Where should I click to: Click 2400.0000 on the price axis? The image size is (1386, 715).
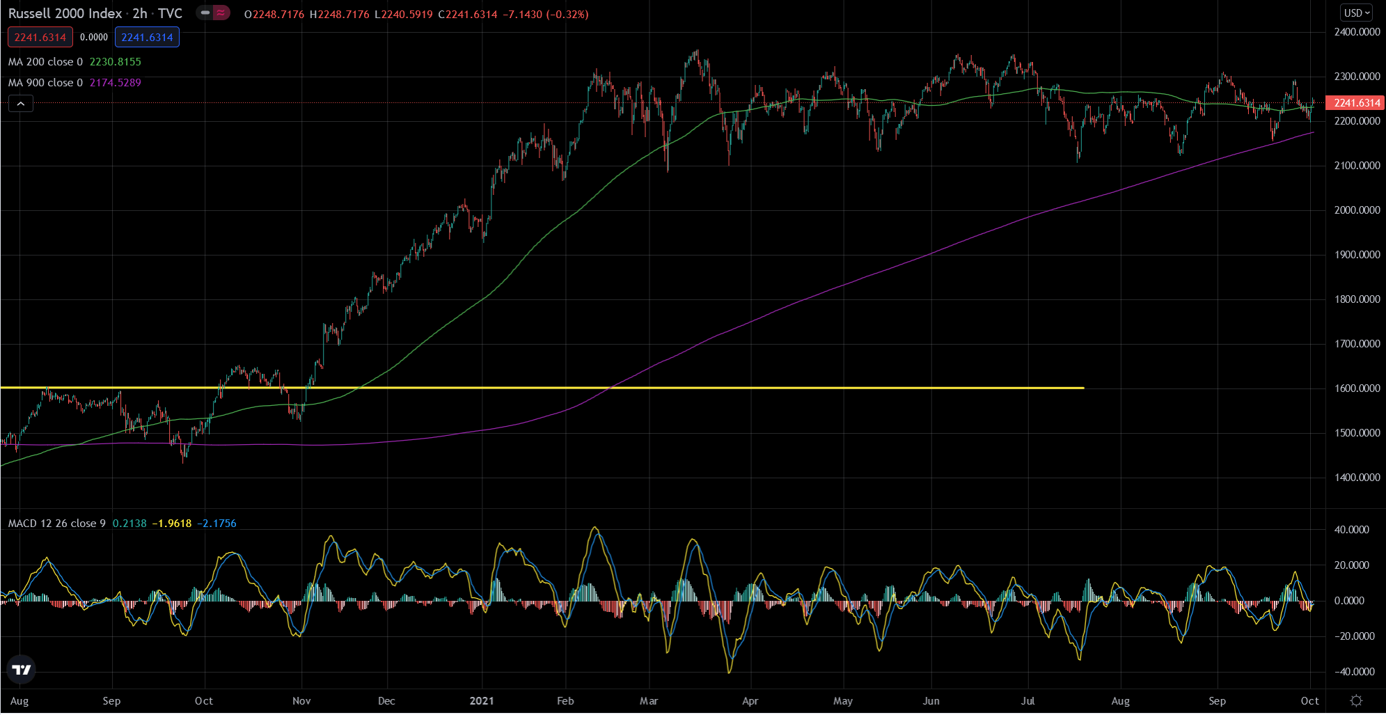point(1357,32)
